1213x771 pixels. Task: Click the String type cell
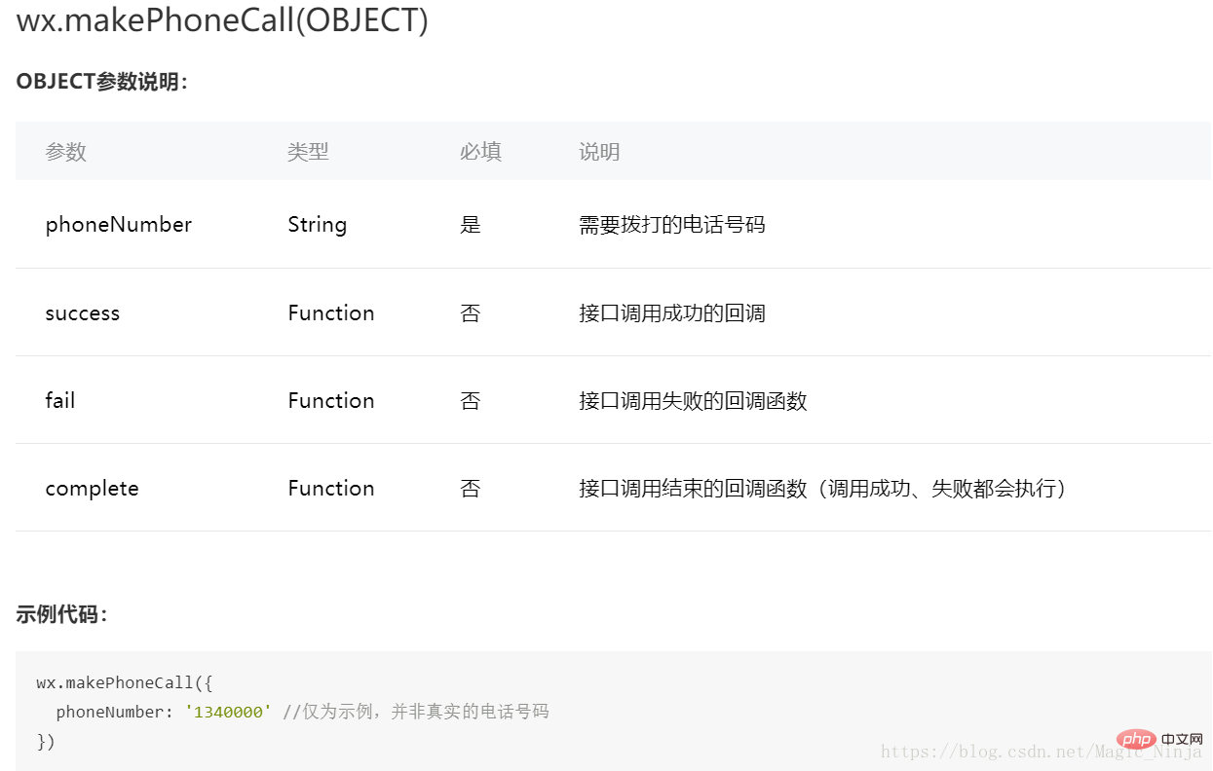coord(318,225)
